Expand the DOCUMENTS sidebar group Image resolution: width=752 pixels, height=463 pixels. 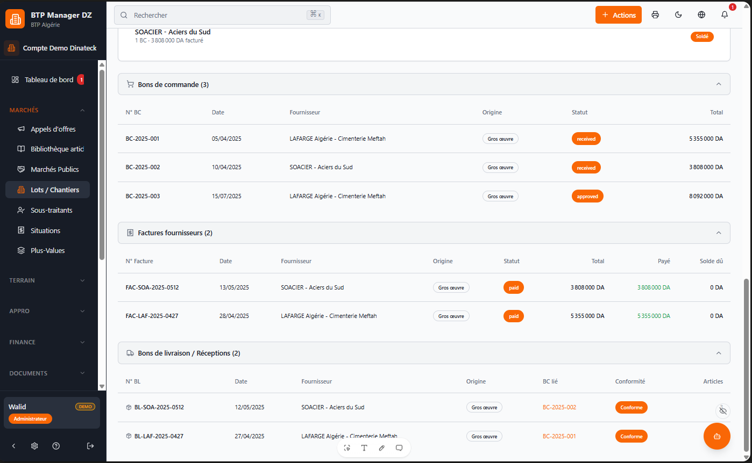click(47, 373)
